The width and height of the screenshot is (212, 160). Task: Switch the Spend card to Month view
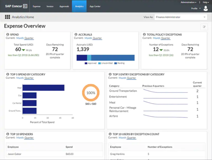point(20,38)
